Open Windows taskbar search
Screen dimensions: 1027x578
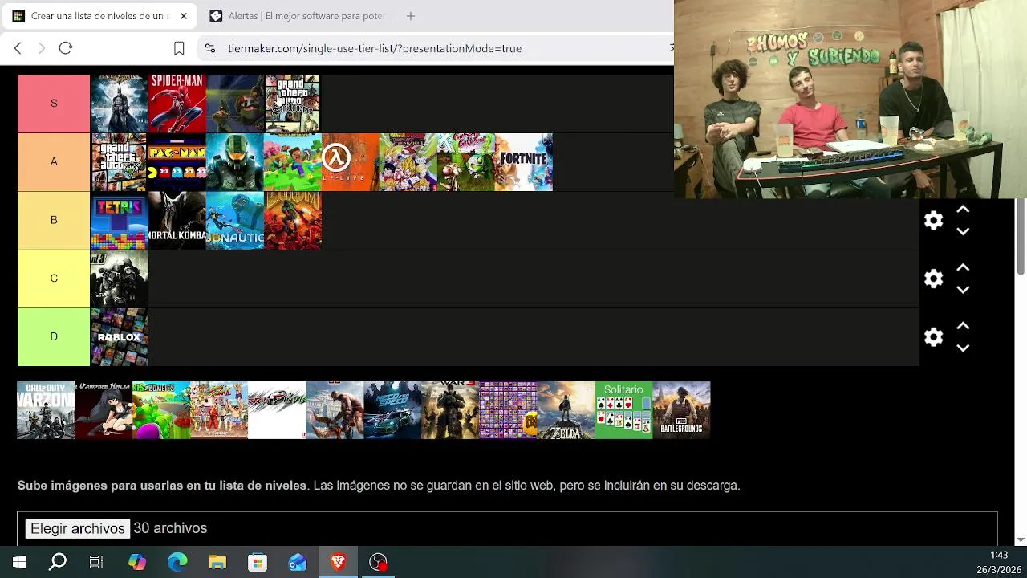(x=58, y=562)
